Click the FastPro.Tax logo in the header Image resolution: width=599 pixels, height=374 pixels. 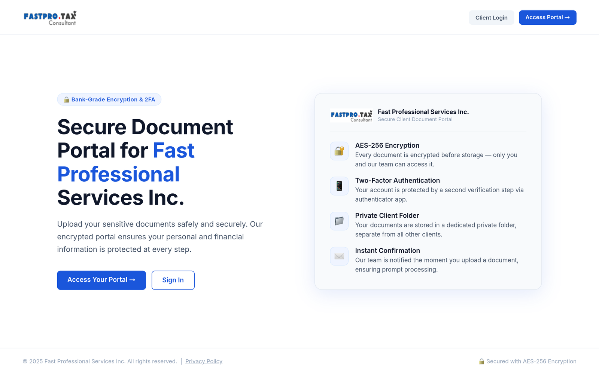click(x=50, y=18)
